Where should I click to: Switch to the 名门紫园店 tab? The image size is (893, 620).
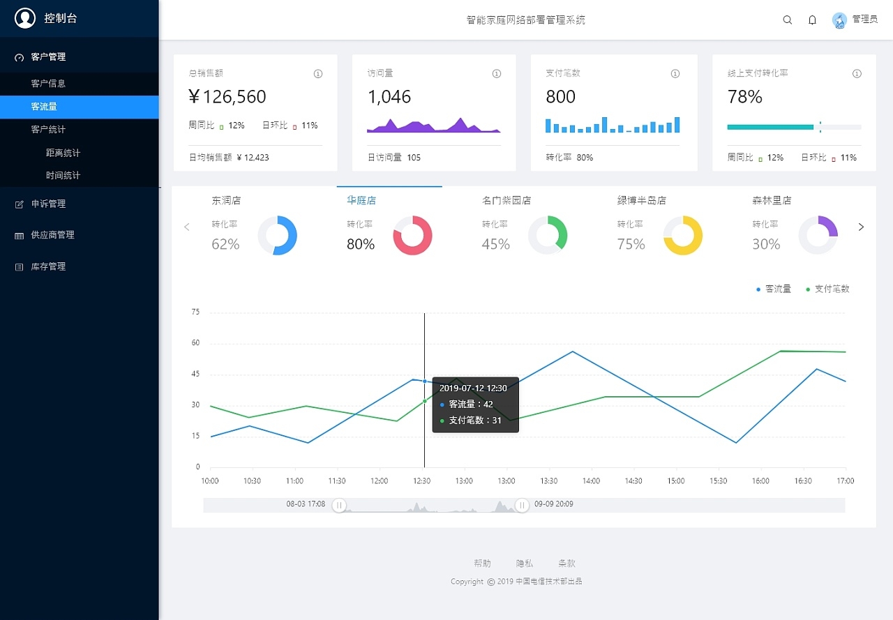pyautogui.click(x=506, y=201)
